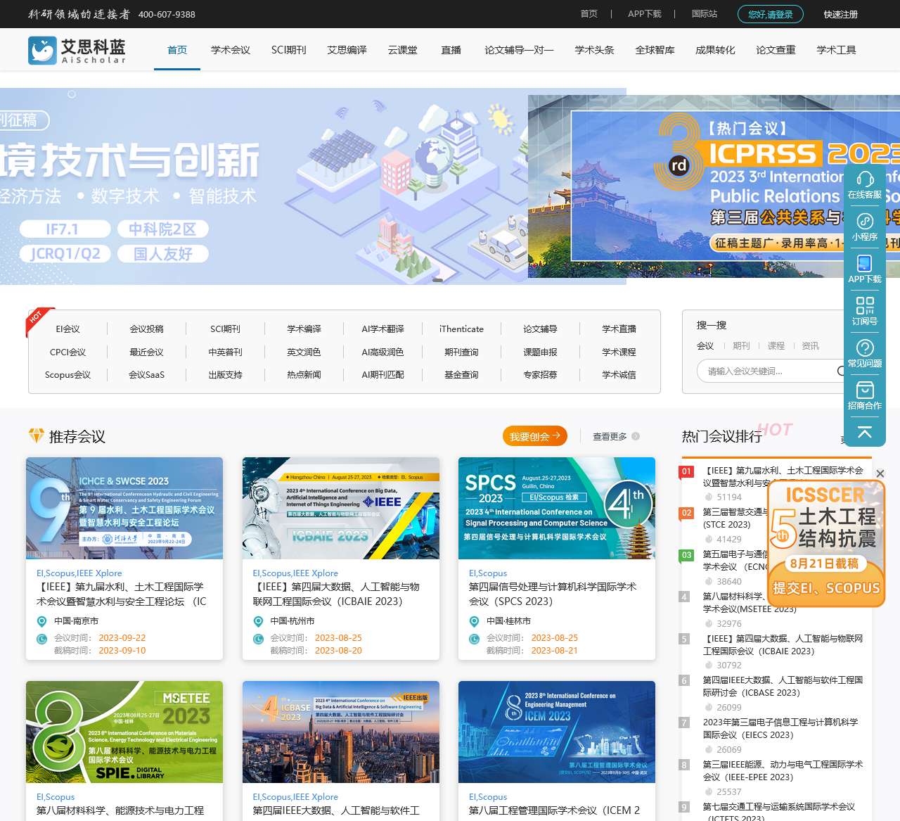
Task: Open the Scopus会议 quick link
Action: tap(67, 375)
